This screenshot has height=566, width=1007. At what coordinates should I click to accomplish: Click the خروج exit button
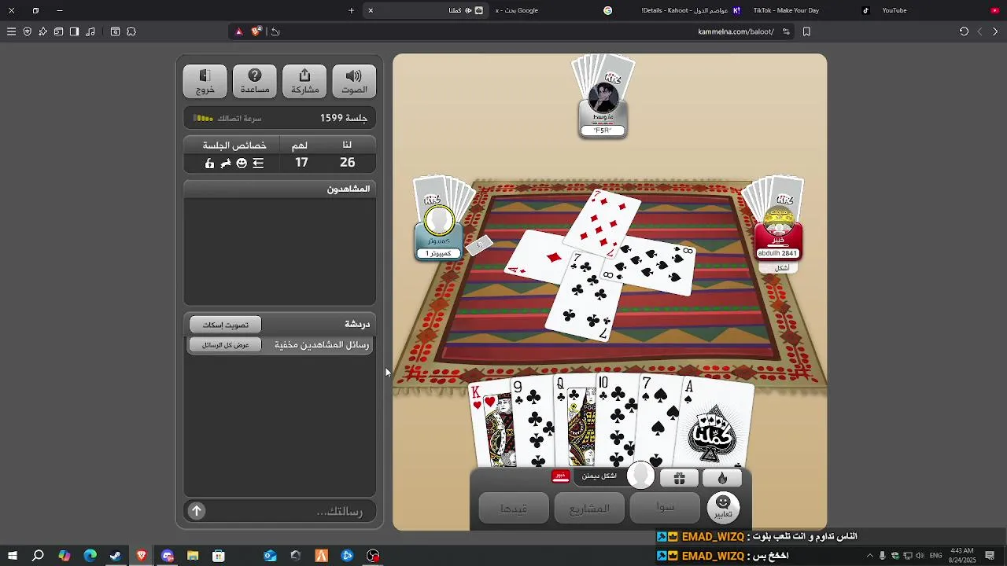pos(205,81)
